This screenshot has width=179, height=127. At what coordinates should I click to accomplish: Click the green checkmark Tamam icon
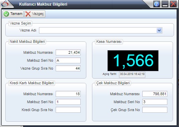click(6, 14)
